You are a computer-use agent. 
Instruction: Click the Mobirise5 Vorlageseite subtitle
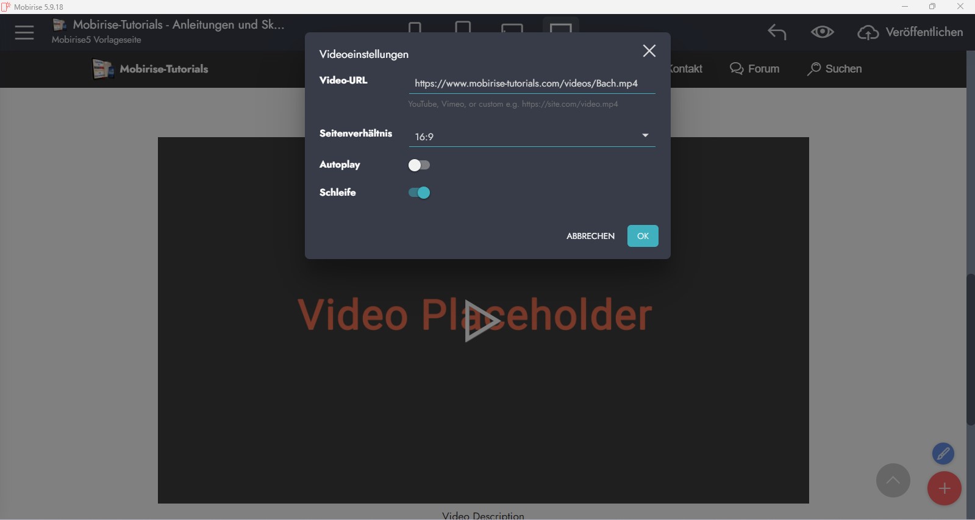pyautogui.click(x=96, y=40)
